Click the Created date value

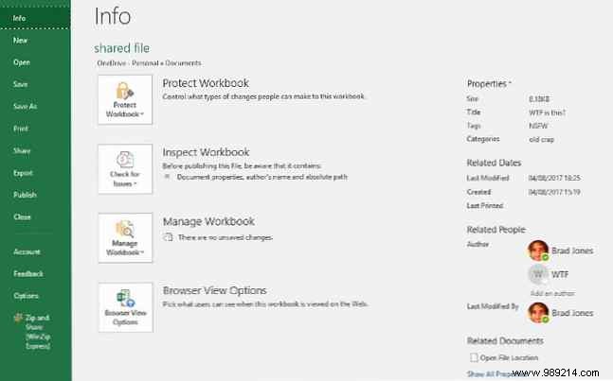[554, 192]
